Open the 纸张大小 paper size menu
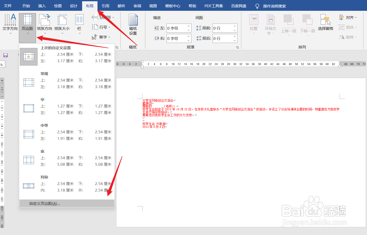This screenshot has width=367, height=235. pos(62,24)
